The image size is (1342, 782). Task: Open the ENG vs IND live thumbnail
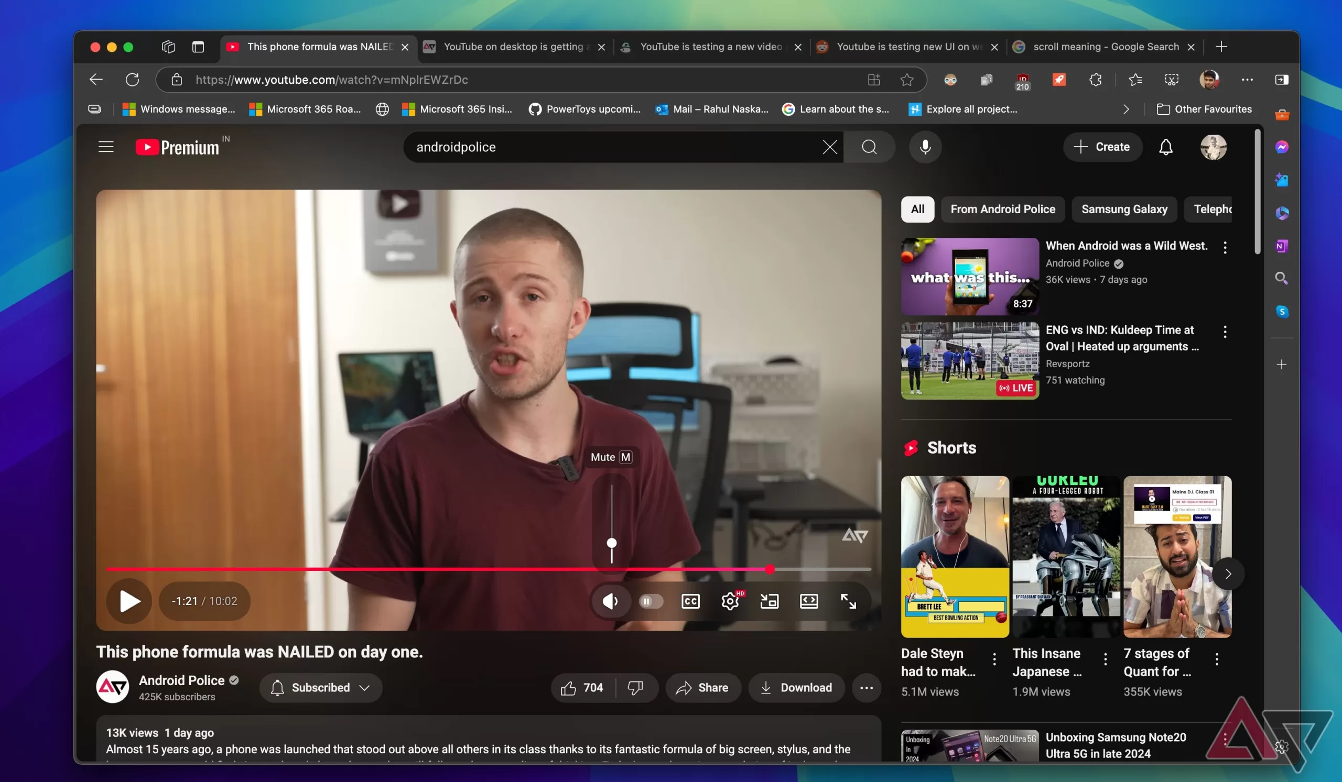point(969,361)
